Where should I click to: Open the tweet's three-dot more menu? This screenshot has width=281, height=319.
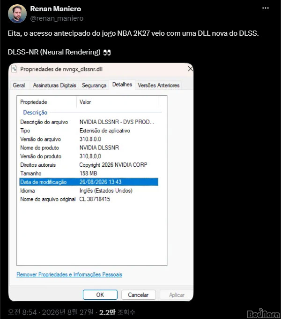(266, 8)
